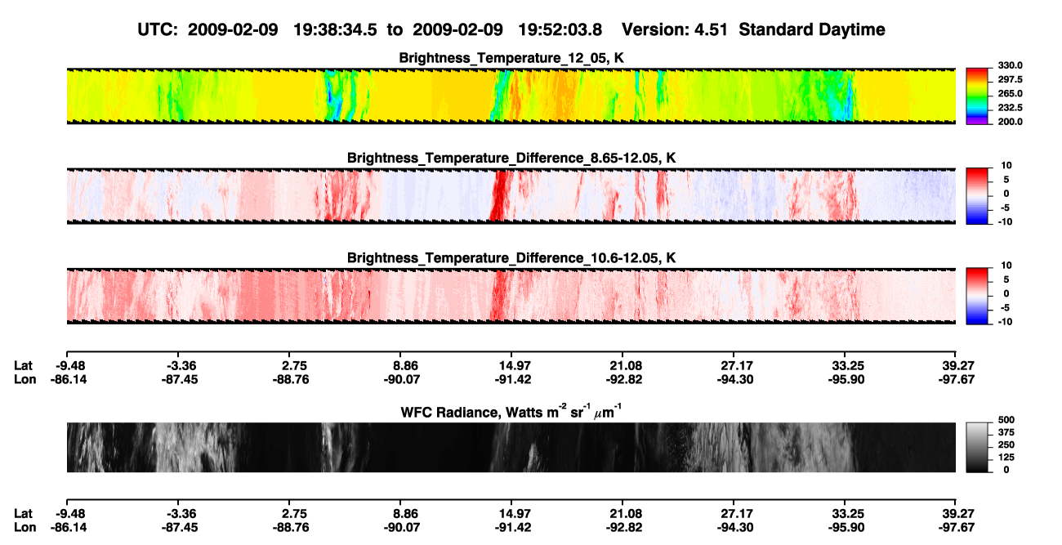Click the red-blue colorbar of the 8.65-12.05 difference panel
Screen dimensions: 1062x545
977,194
